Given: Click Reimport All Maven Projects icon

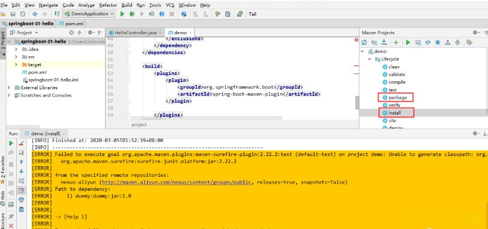Looking at the screenshot, I should click(x=364, y=43).
